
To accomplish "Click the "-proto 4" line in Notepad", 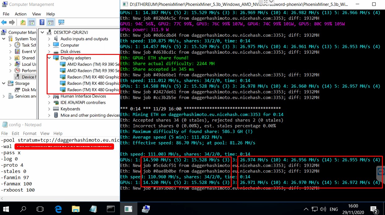I will click(12, 165).
